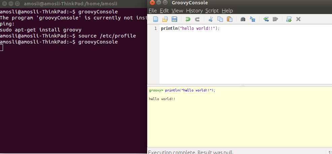
Task: Click the 'sudo apt-get install groovy' terminal line
Action: point(41,30)
